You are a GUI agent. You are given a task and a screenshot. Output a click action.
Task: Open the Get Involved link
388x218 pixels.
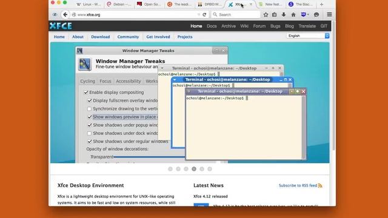158,36
